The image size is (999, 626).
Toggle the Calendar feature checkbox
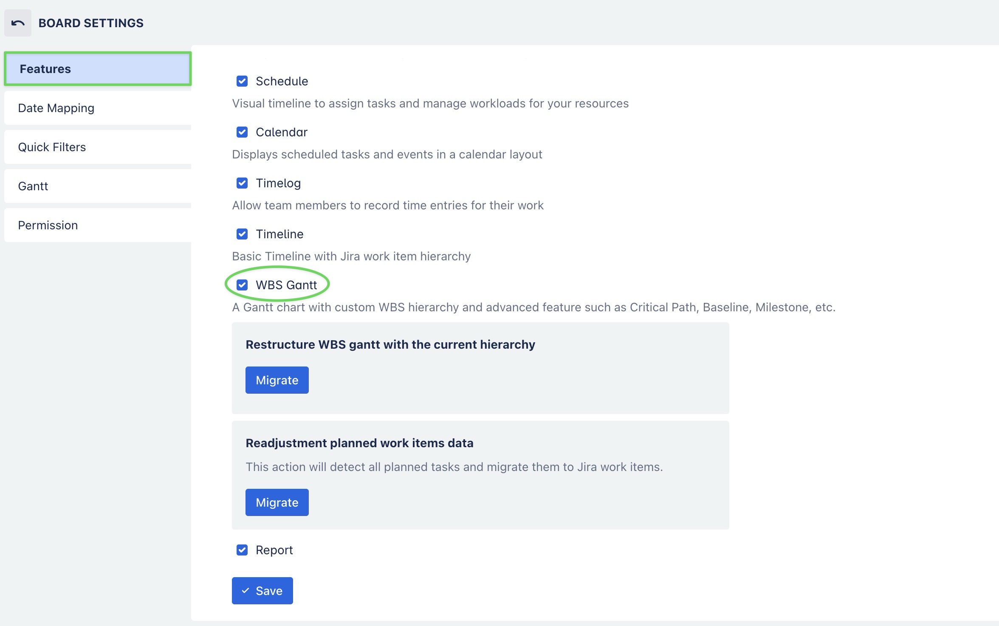[x=242, y=132]
